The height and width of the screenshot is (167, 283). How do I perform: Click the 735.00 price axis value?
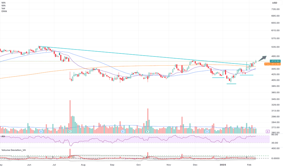[275, 9]
